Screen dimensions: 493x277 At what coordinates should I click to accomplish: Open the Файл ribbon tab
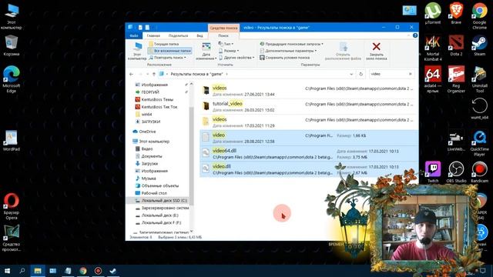[x=134, y=35]
